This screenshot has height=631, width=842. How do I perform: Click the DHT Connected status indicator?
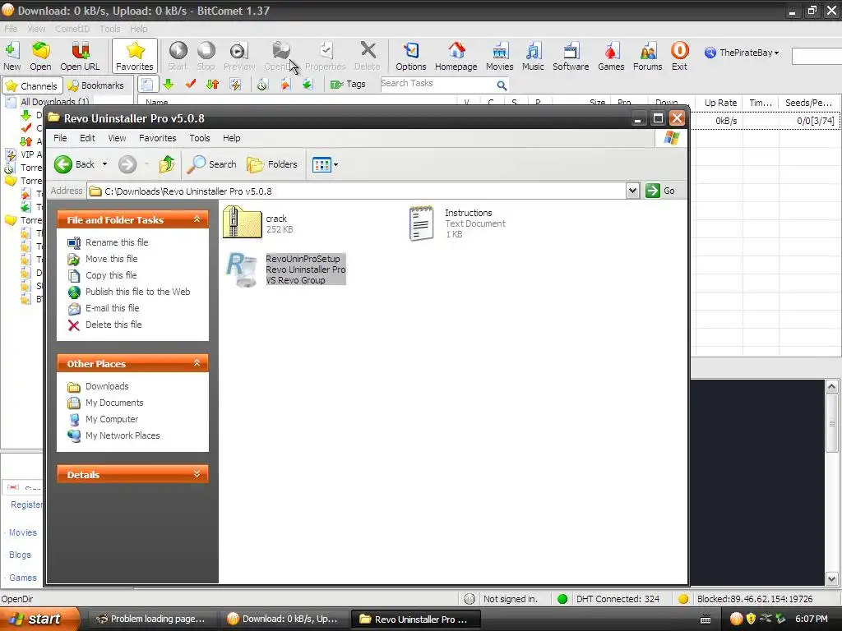[x=609, y=599]
